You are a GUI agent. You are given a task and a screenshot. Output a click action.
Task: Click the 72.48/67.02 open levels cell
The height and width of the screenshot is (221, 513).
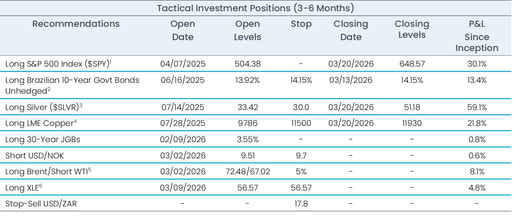pos(247,172)
